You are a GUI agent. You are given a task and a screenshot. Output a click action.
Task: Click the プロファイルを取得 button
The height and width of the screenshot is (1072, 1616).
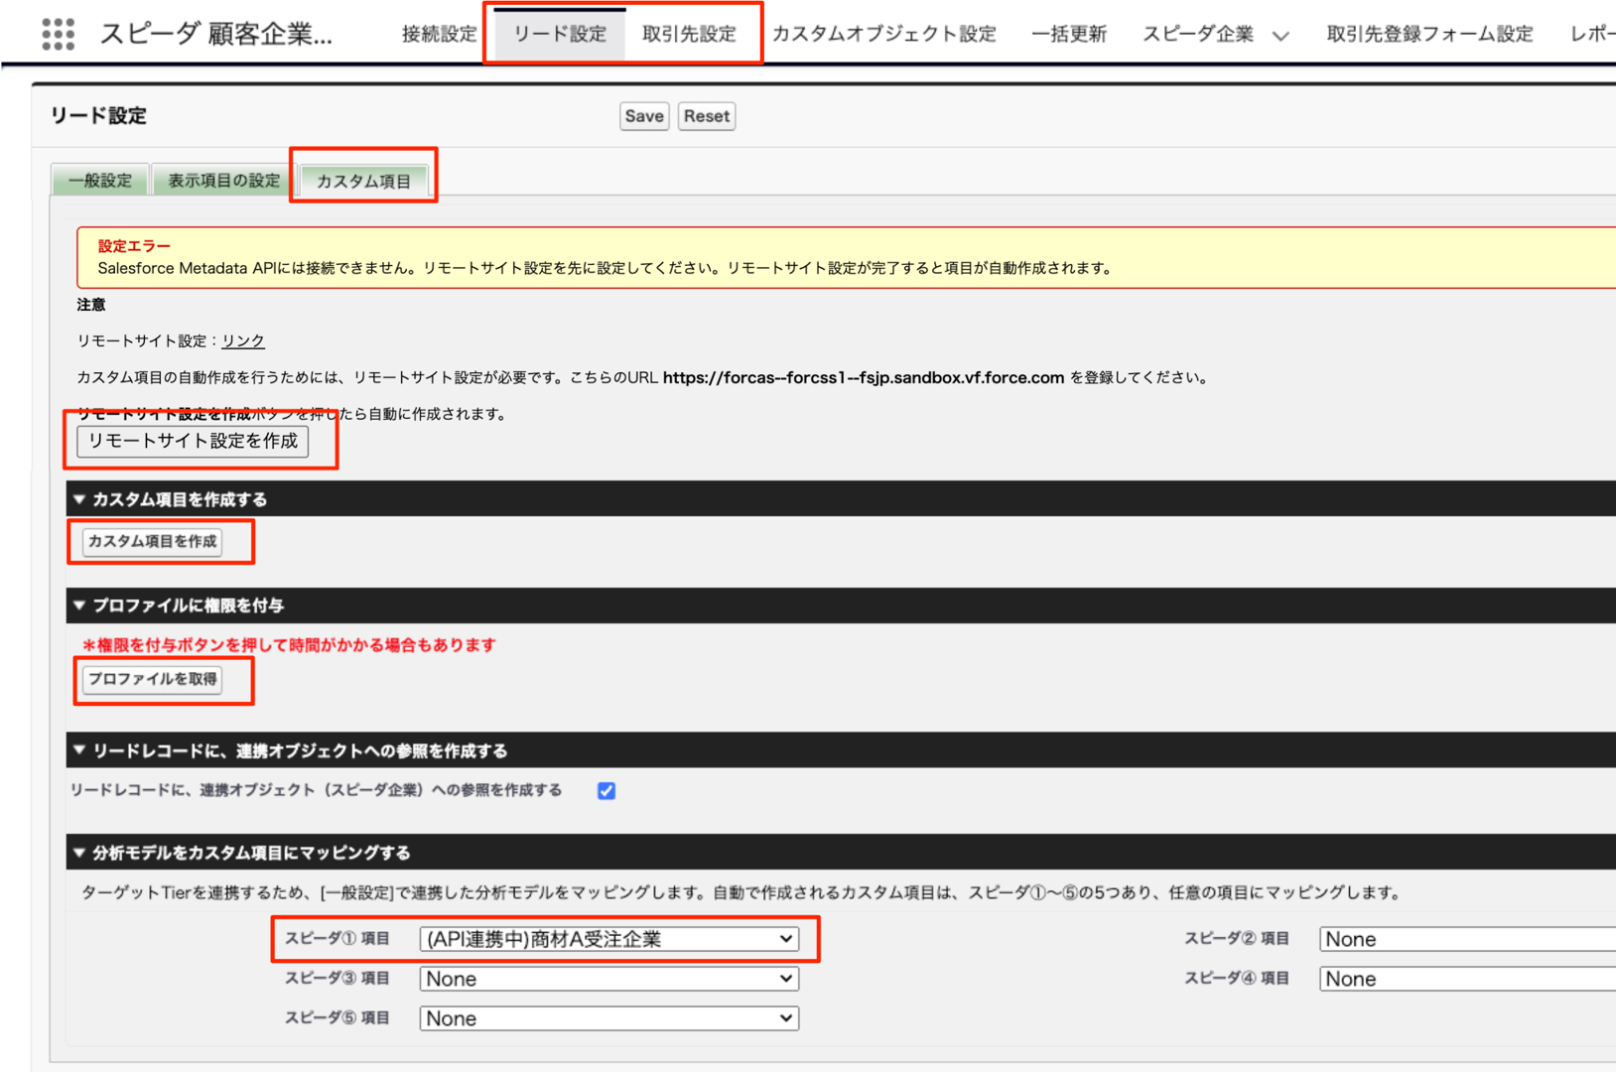[153, 680]
